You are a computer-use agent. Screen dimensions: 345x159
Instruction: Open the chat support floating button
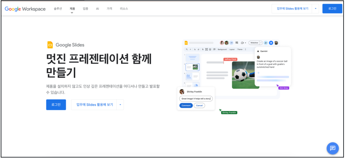(x=333, y=148)
